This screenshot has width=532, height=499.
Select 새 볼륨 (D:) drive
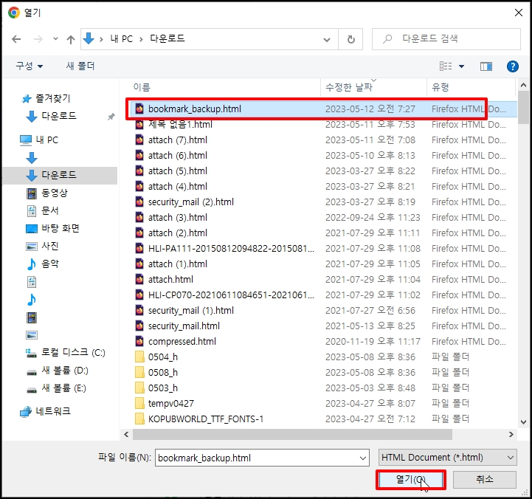(57, 371)
